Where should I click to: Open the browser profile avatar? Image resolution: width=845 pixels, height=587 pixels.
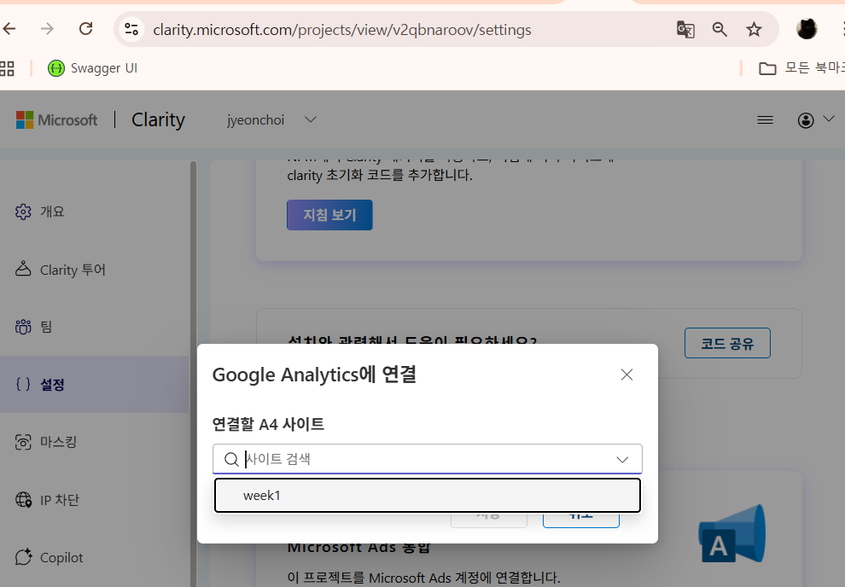pos(807,29)
